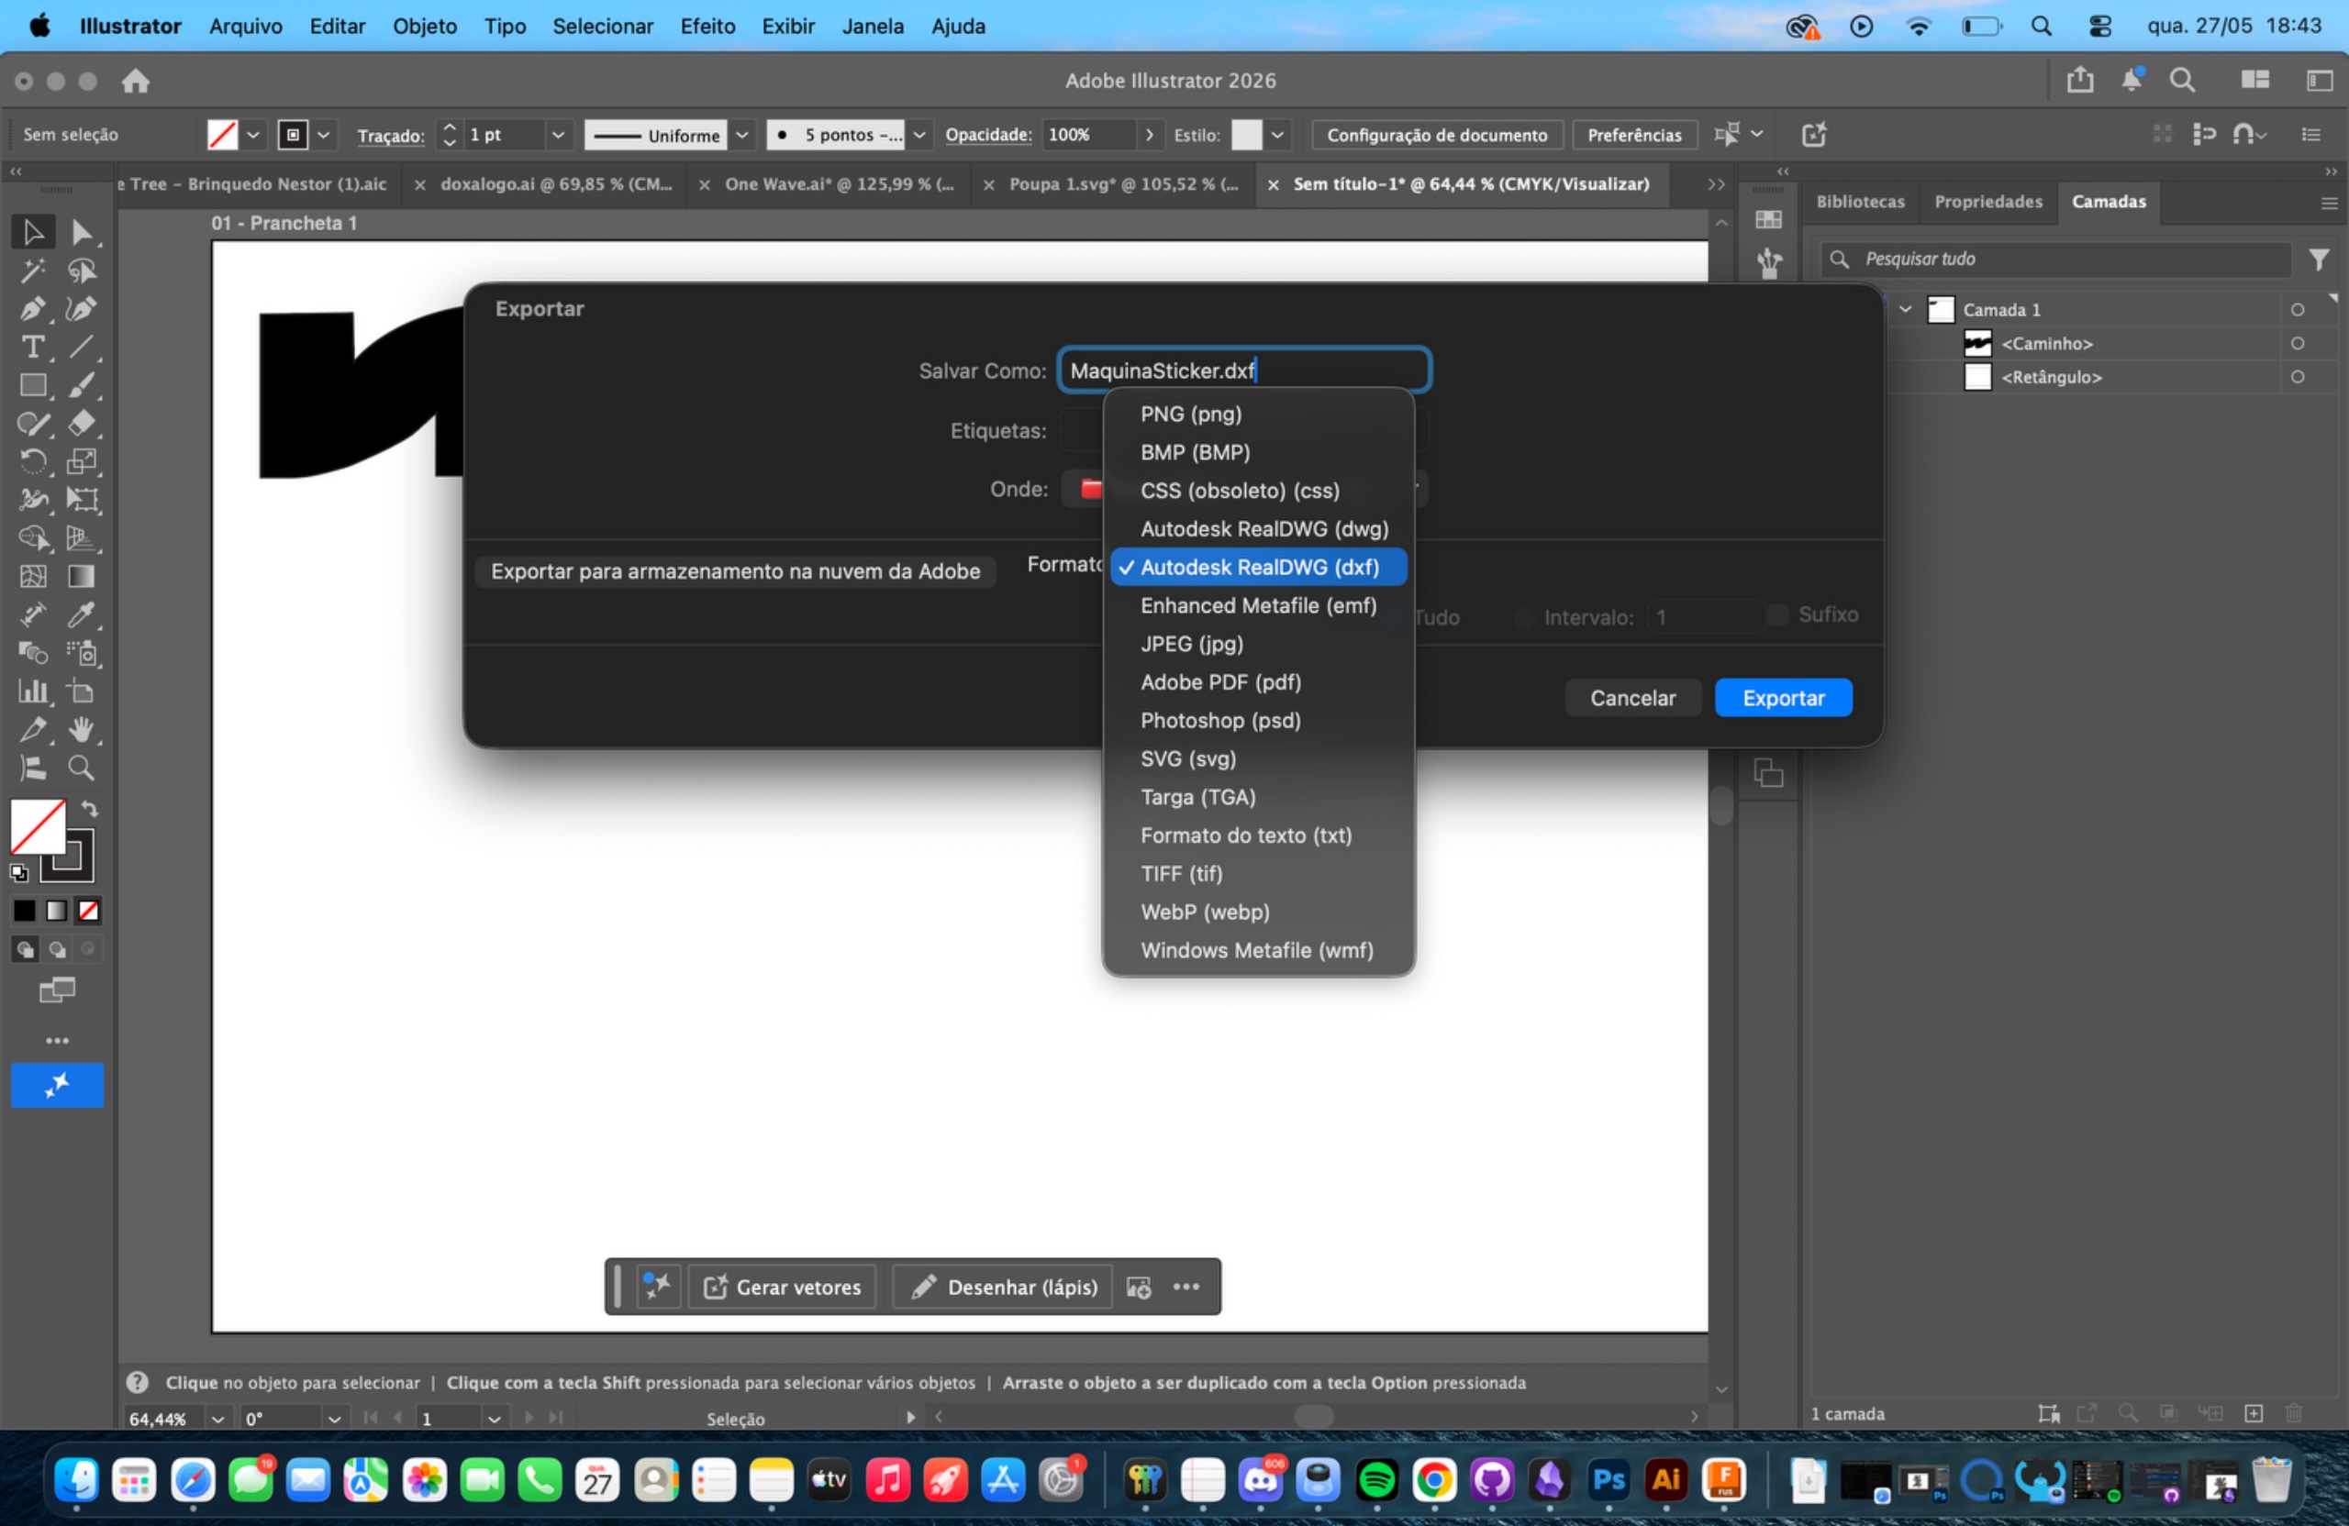Select the Line Segment tool
This screenshot has width=2349, height=1526.
click(x=82, y=348)
